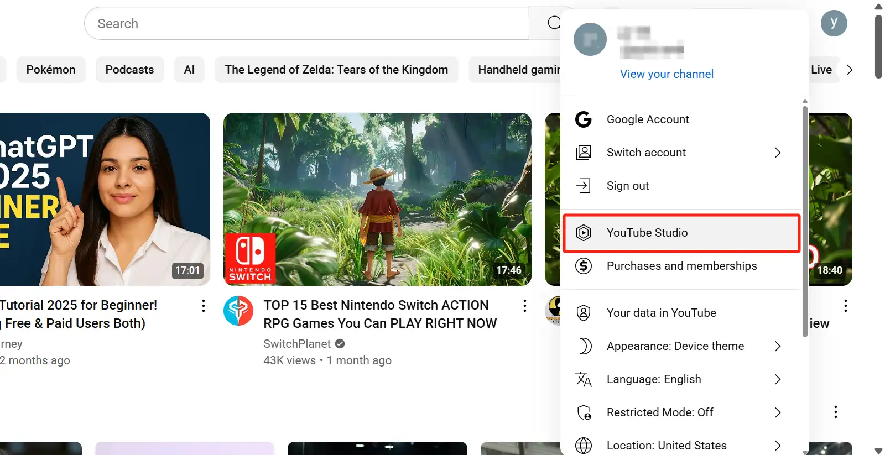Image resolution: width=885 pixels, height=455 pixels.
Task: Click the Location globe icon
Action: pyautogui.click(x=584, y=446)
